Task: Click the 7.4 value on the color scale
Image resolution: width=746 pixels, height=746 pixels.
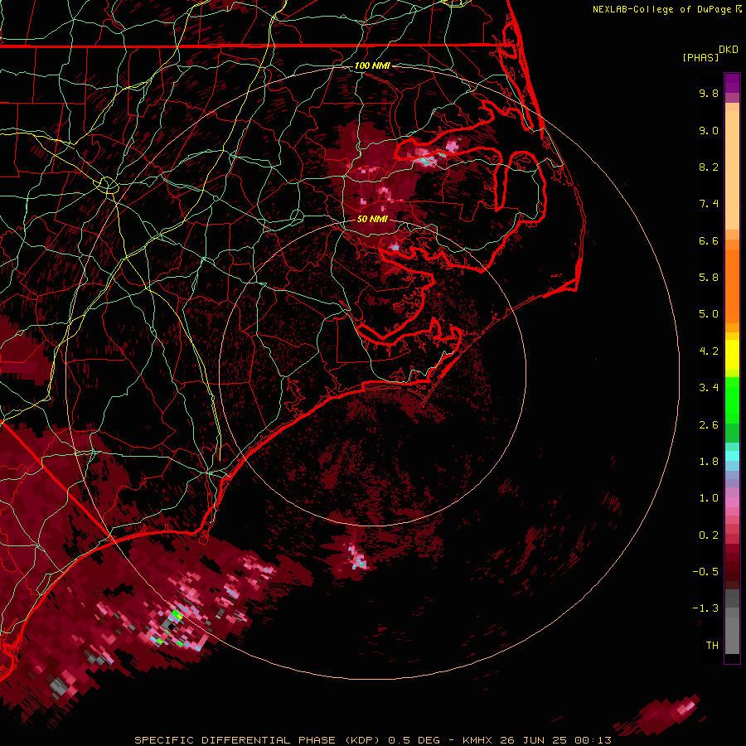Action: coord(709,204)
